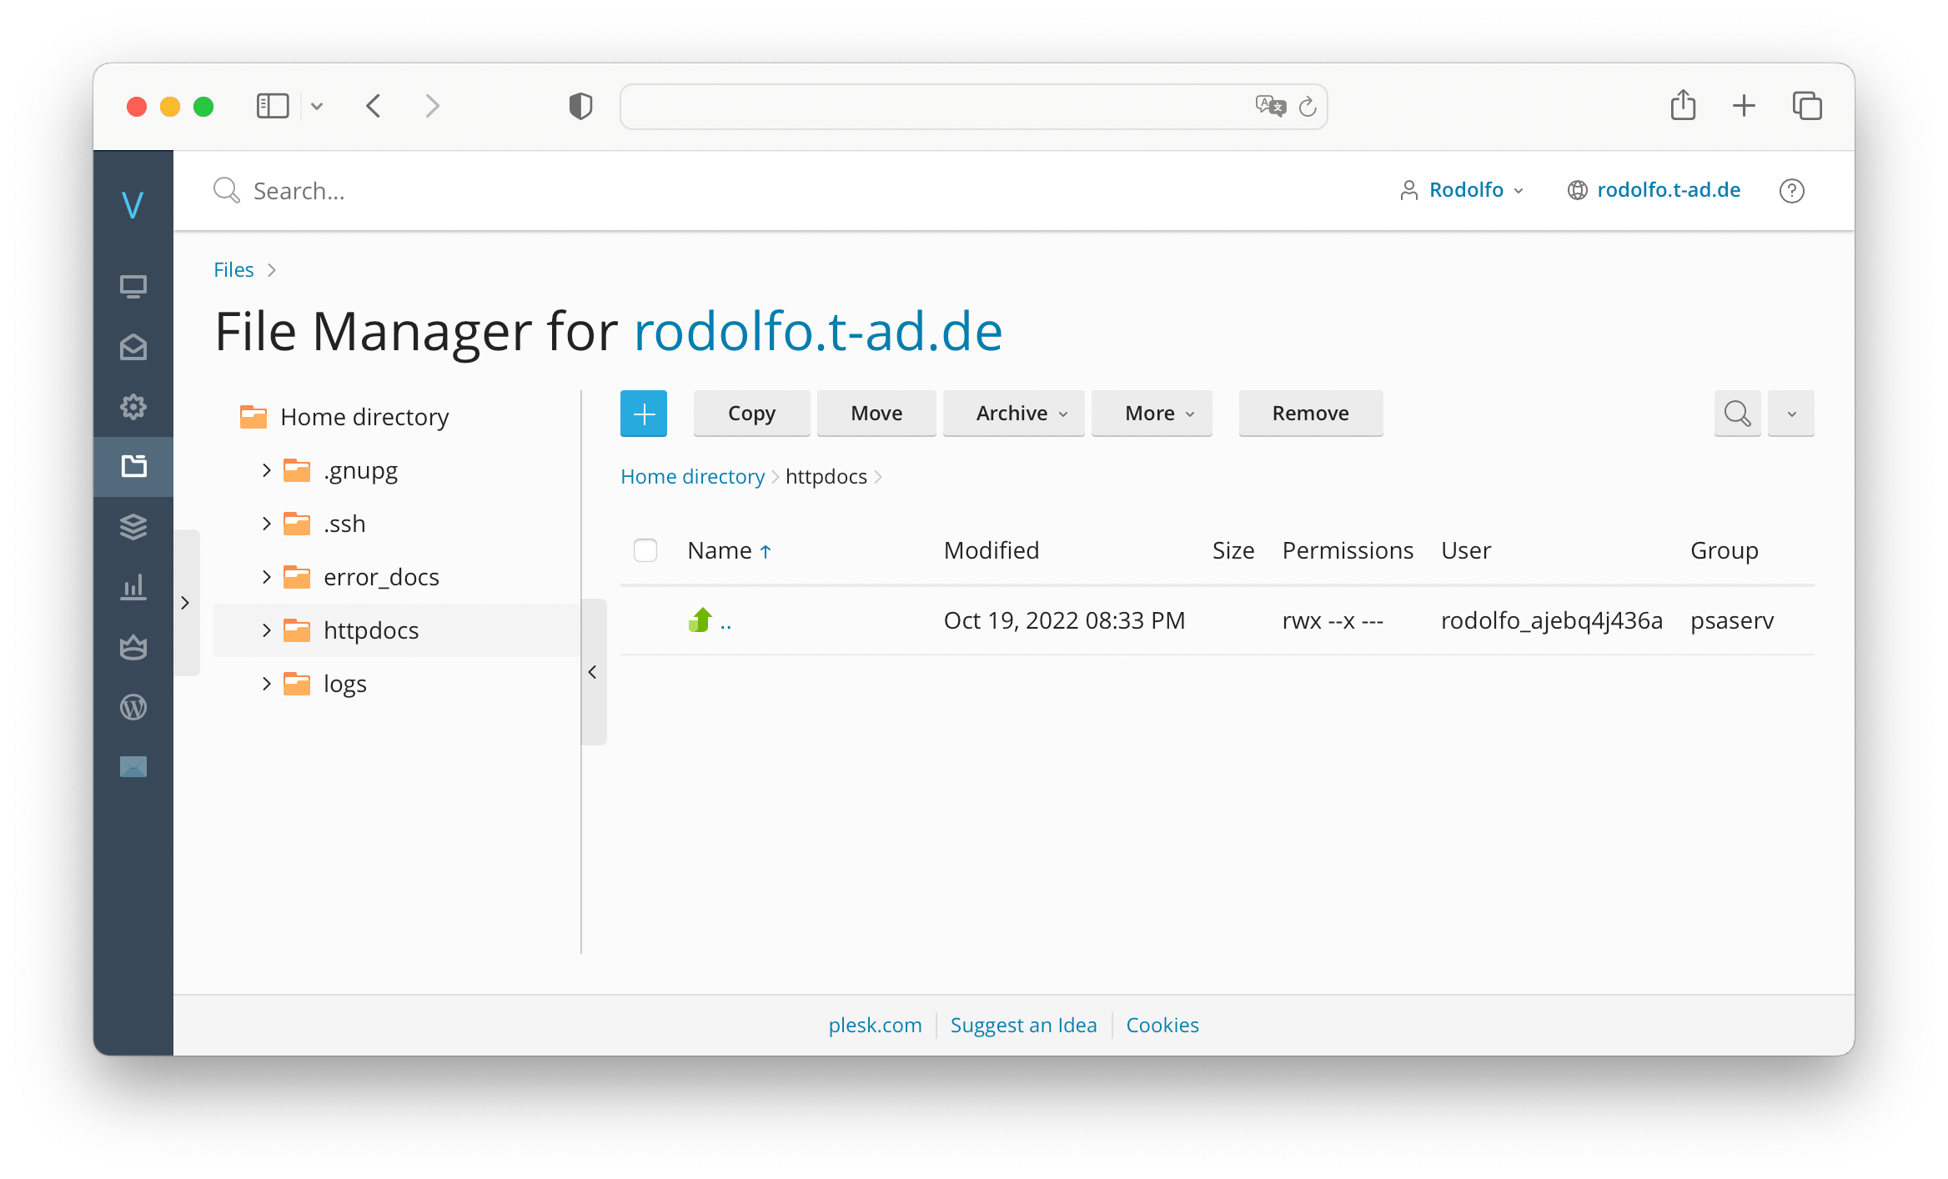This screenshot has height=1179, width=1948.
Task: Select the Files folder icon in sidebar
Action: (133, 466)
